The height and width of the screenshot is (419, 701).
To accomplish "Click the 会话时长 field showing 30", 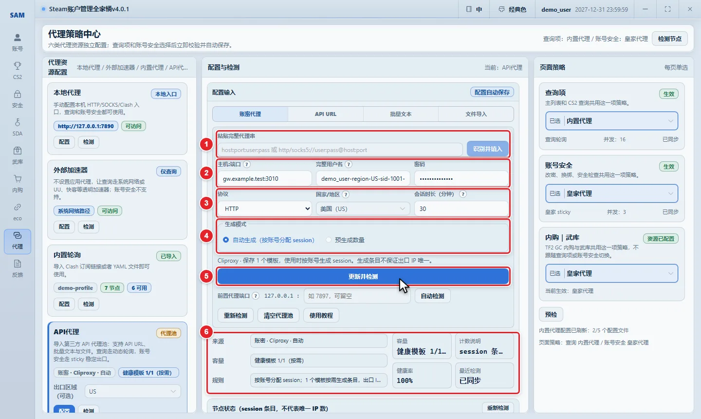I will coord(461,209).
